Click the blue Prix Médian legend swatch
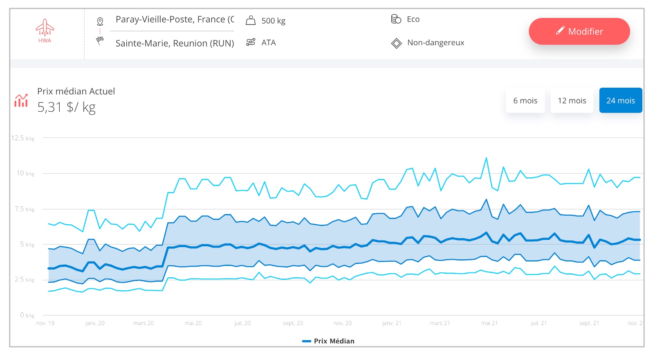This screenshot has height=354, width=655. click(307, 341)
